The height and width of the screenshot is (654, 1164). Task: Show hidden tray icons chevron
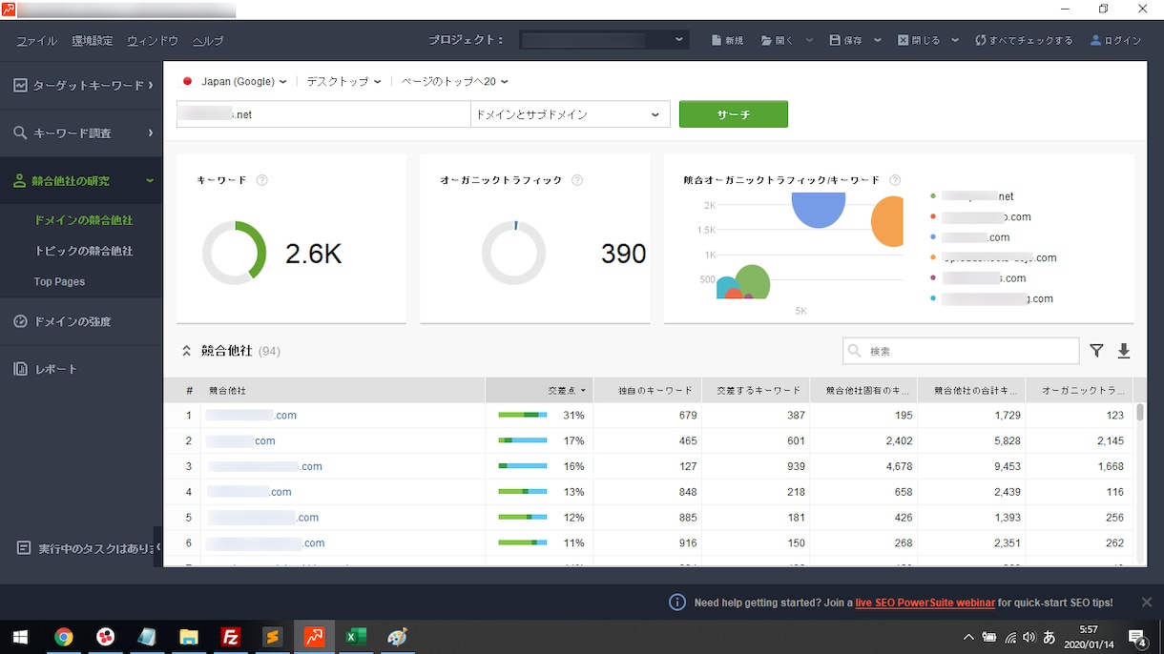(968, 637)
